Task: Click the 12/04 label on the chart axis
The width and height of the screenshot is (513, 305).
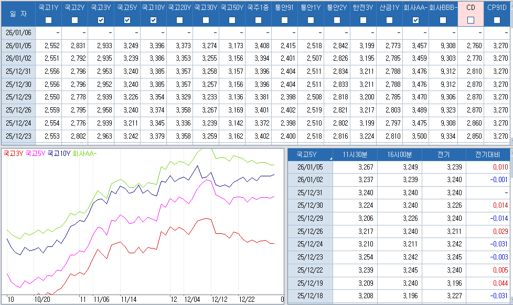Action: pos(192,299)
